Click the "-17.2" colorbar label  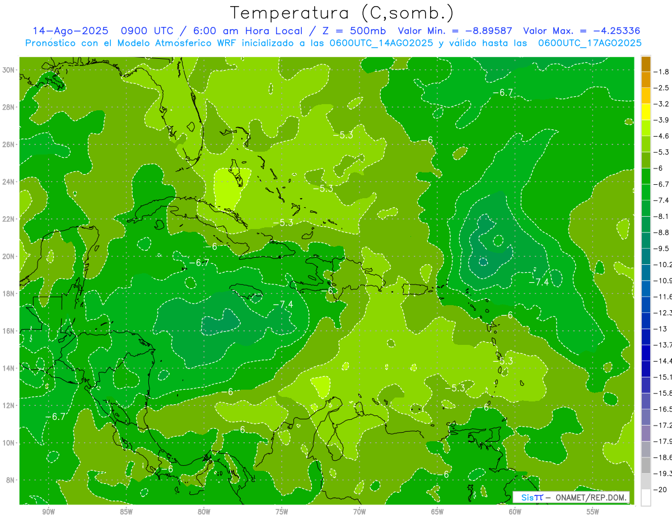[x=663, y=426]
